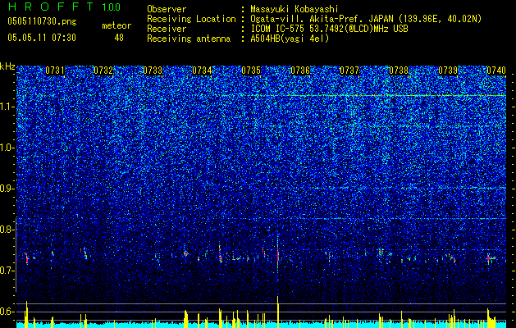Click the HROFFT 1.0.0 title text
This screenshot has height=328, width=516.
click(65, 7)
